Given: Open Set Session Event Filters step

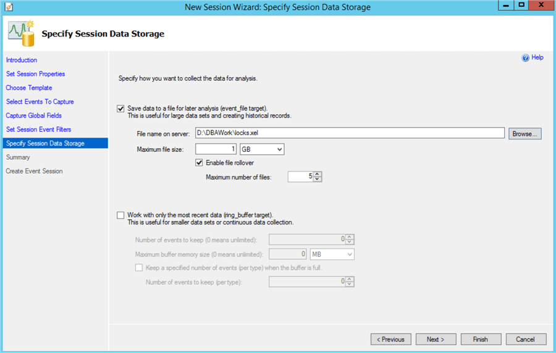Looking at the screenshot, I should (x=38, y=130).
